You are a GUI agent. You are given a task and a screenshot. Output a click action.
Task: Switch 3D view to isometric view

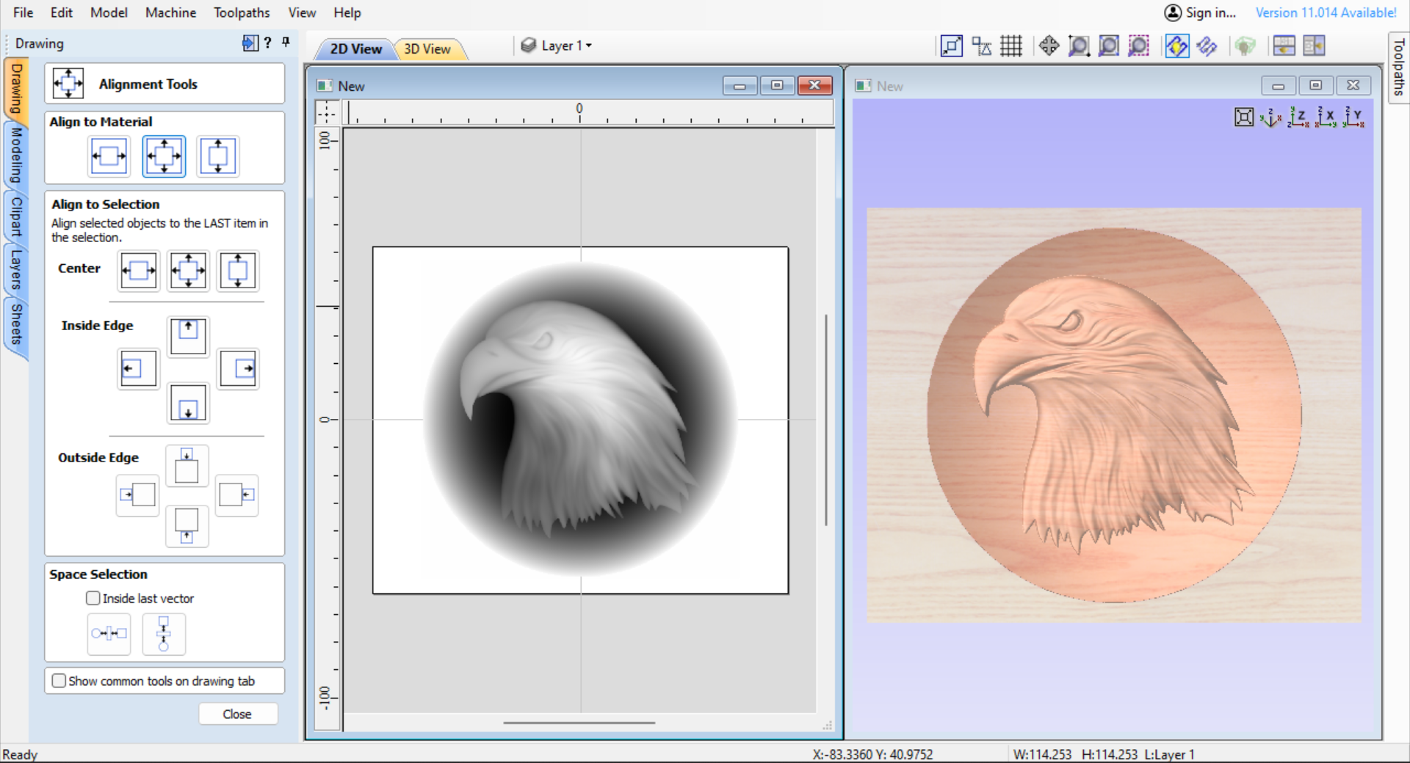tap(1271, 117)
